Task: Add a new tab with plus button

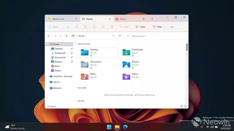Action: pyautogui.click(x=152, y=19)
